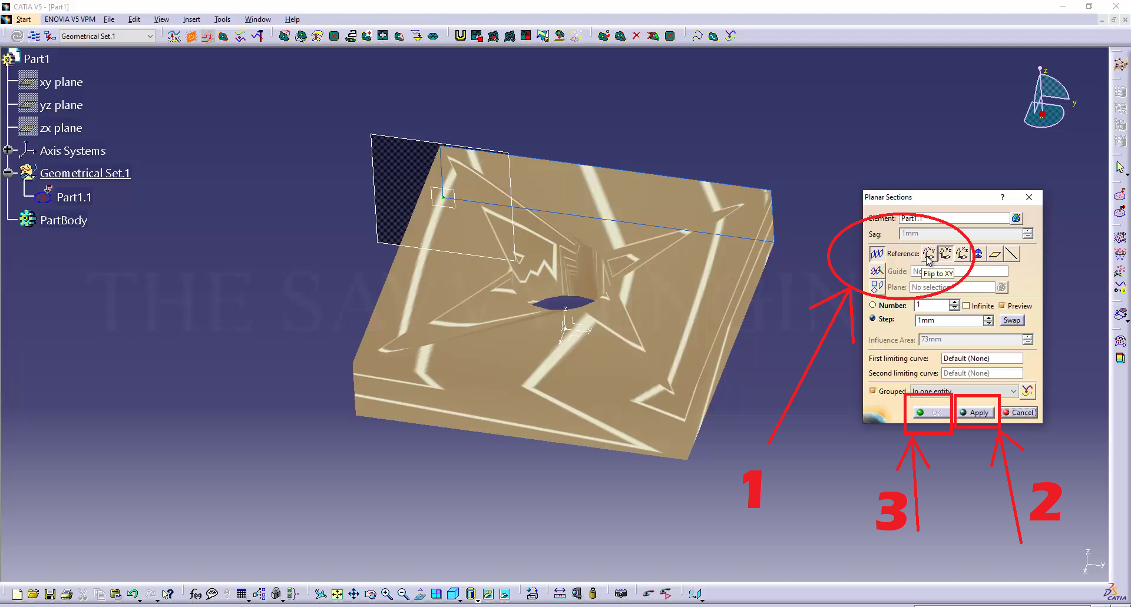Image resolution: width=1131 pixels, height=607 pixels.
Task: Enable the Infinite checkbox
Action: pyautogui.click(x=966, y=306)
